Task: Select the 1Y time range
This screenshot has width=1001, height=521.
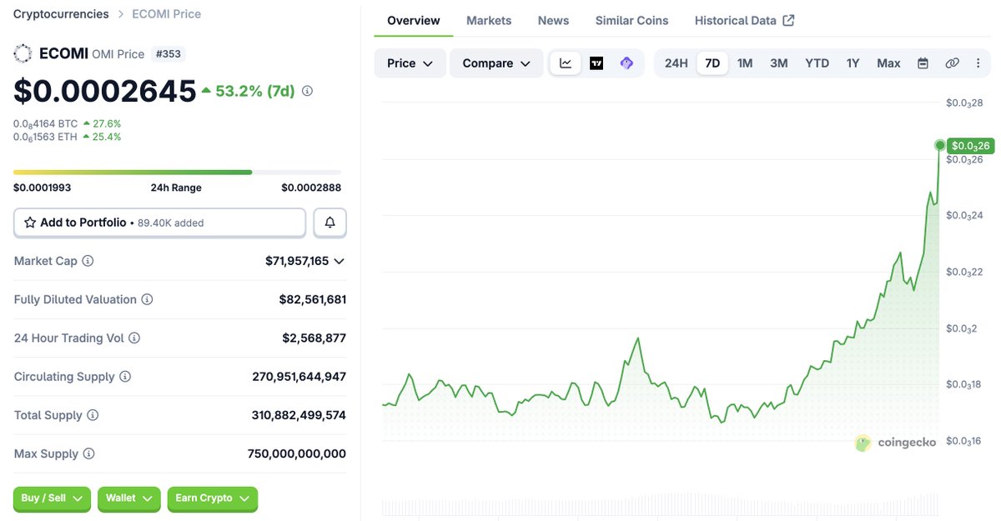Action: 853,63
